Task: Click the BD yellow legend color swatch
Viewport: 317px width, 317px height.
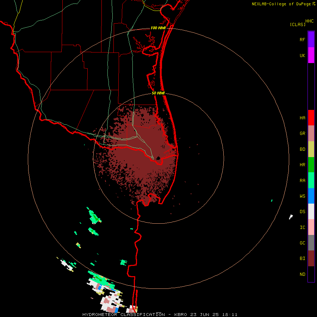Action: [311, 149]
